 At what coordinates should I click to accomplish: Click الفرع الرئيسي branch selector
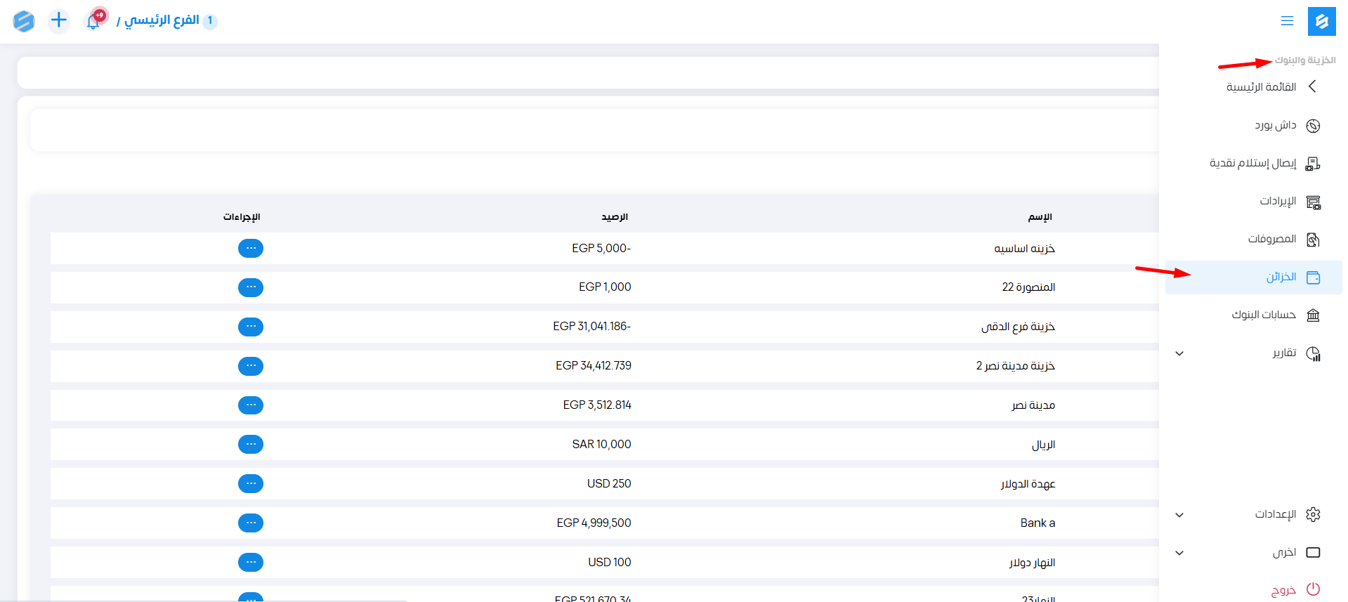pos(162,20)
